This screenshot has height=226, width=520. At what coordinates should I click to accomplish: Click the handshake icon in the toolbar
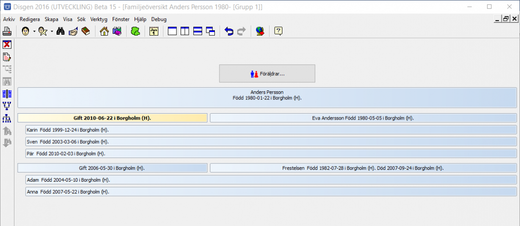(x=73, y=32)
